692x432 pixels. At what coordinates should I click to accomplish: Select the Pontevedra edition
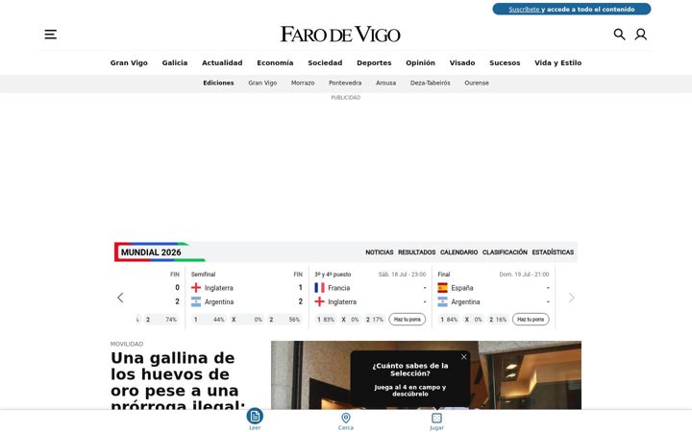(x=345, y=83)
